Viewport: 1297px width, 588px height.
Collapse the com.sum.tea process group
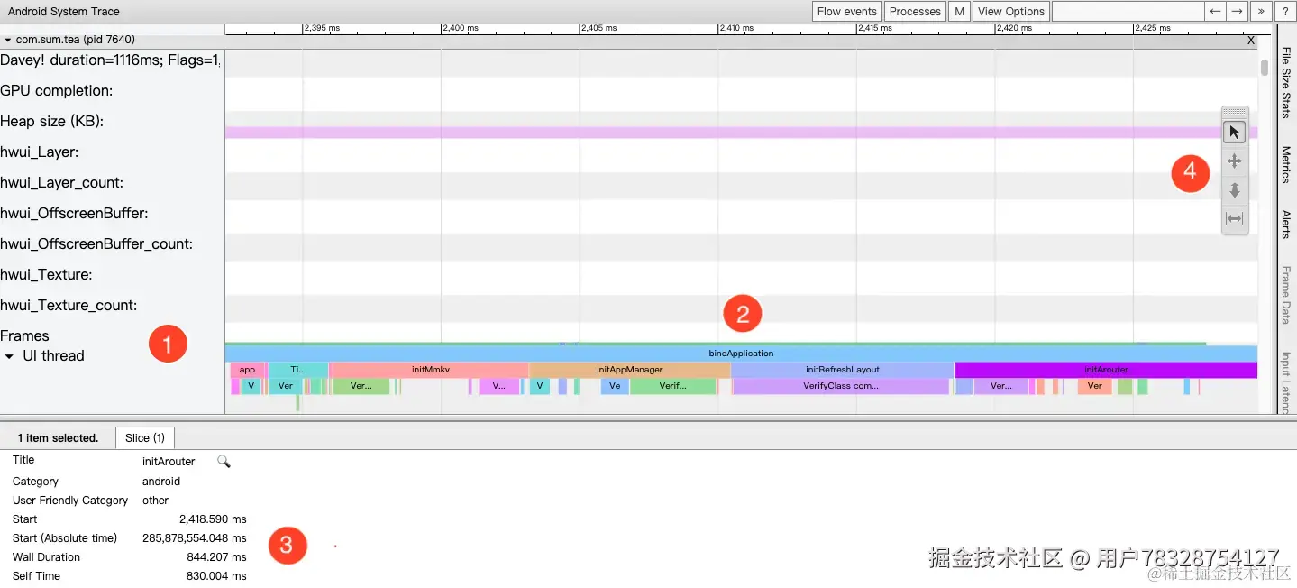coord(8,41)
